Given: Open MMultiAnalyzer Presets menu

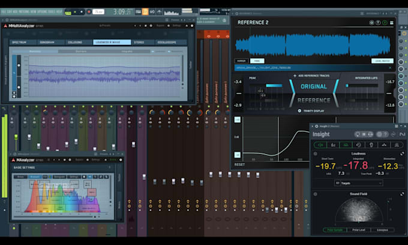Looking at the screenshot, I should pyautogui.click(x=104, y=26).
